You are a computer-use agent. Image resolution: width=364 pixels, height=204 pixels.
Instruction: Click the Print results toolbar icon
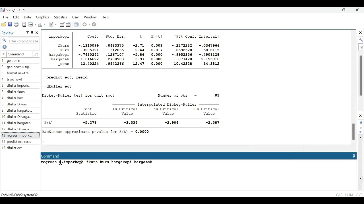[16, 25]
